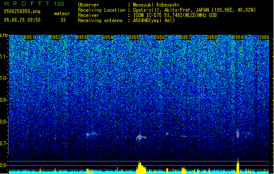Click the thin horizontal echo before 0957

click(184, 136)
